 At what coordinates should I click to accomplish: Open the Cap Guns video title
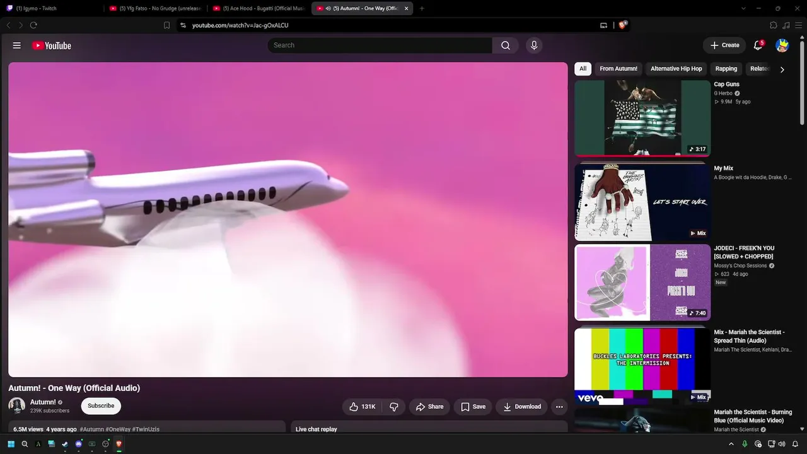coord(727,84)
